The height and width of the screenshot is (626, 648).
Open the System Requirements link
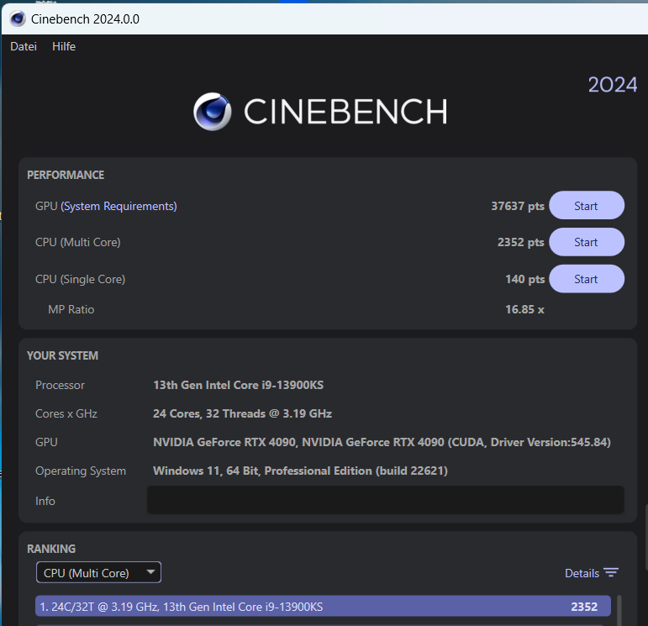click(119, 206)
